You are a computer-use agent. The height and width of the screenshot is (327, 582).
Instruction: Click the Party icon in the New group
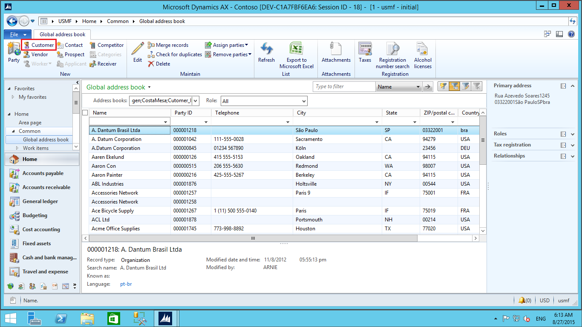tap(14, 52)
